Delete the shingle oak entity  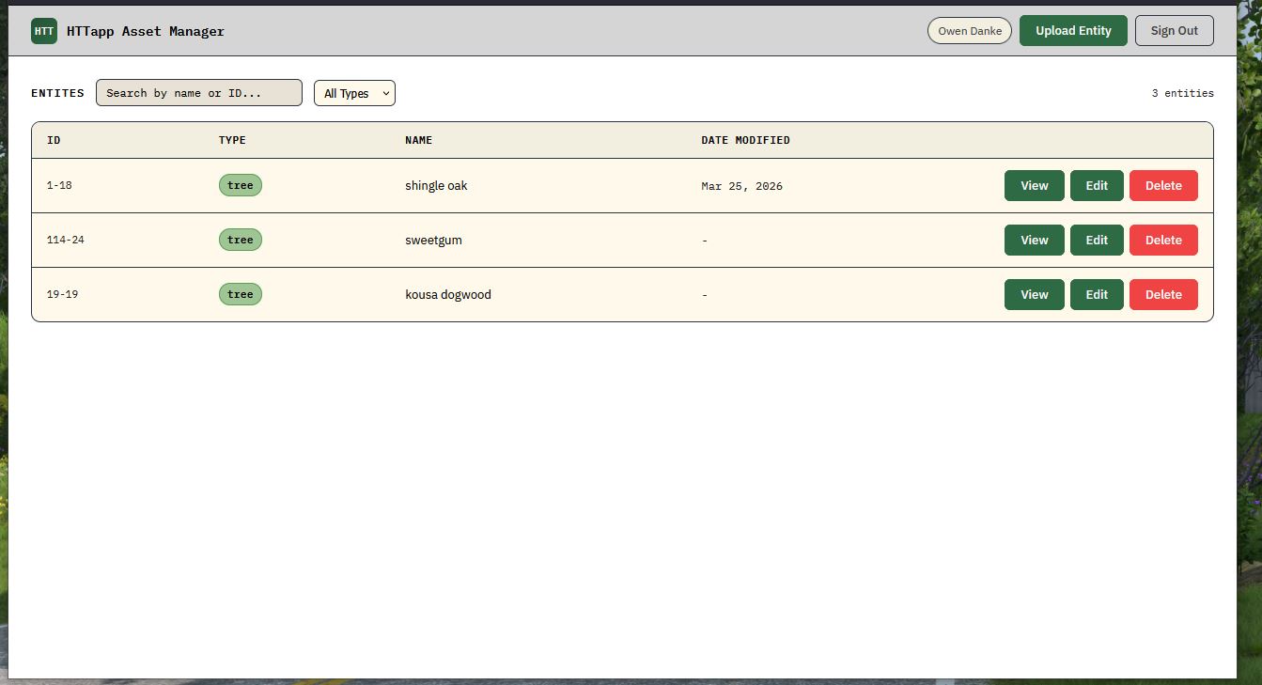coord(1162,186)
